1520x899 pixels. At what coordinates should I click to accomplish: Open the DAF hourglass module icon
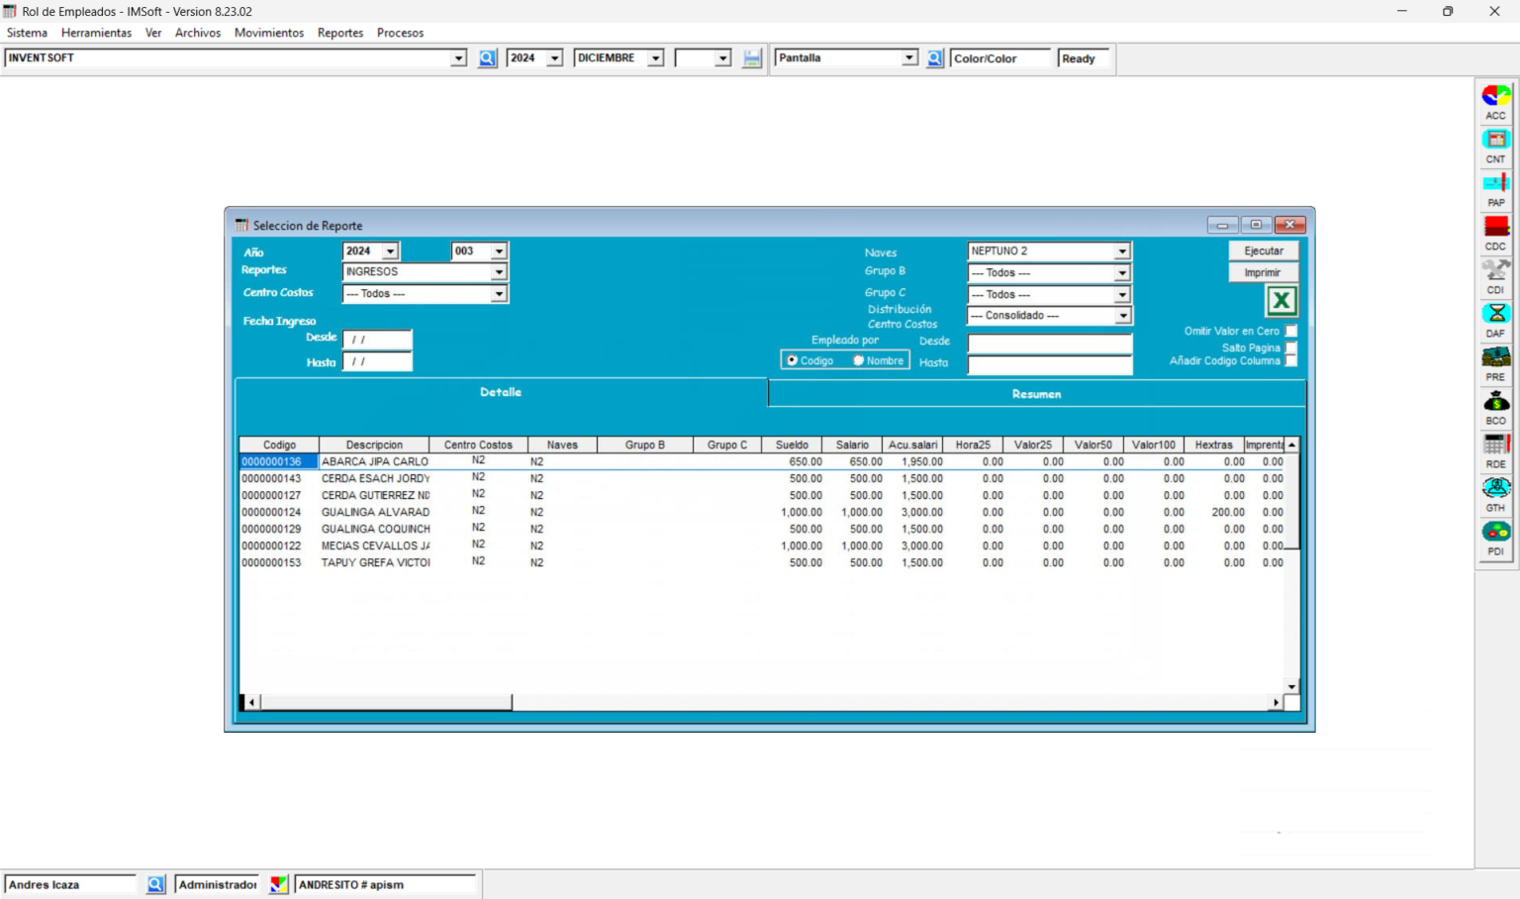pos(1495,317)
